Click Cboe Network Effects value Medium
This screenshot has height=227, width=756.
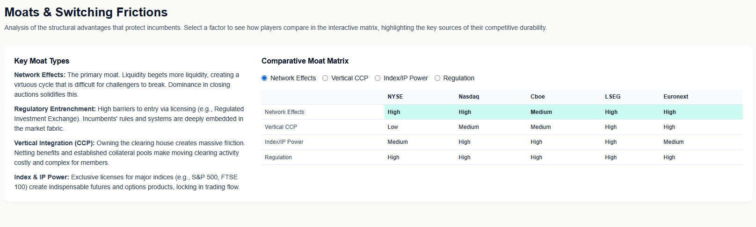coord(541,112)
